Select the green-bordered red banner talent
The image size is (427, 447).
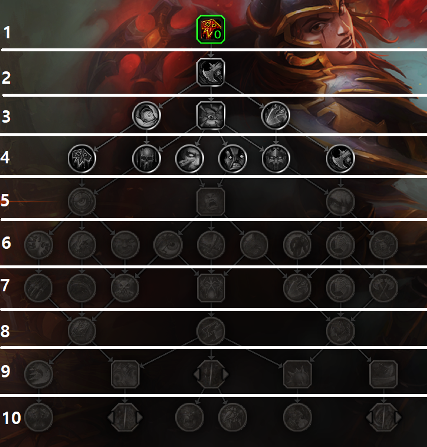click(211, 29)
